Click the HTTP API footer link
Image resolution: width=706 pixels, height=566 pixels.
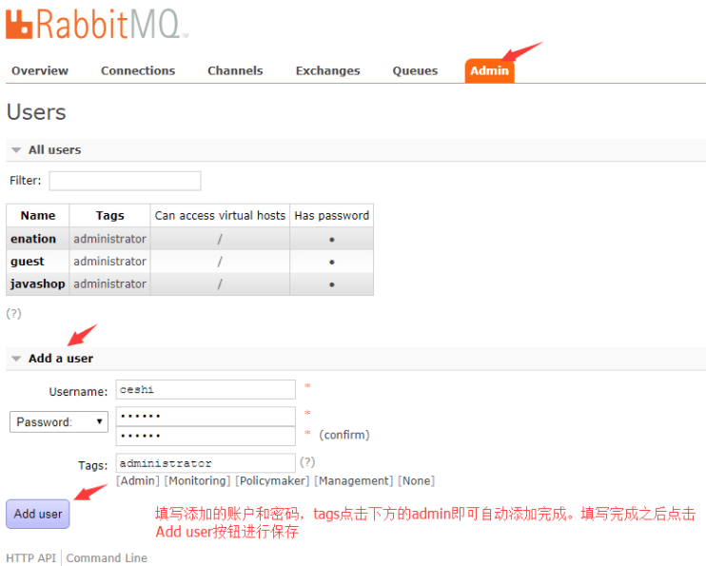pos(31,557)
